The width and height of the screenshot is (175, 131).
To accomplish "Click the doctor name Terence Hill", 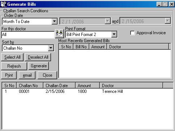I will (x=112, y=91).
